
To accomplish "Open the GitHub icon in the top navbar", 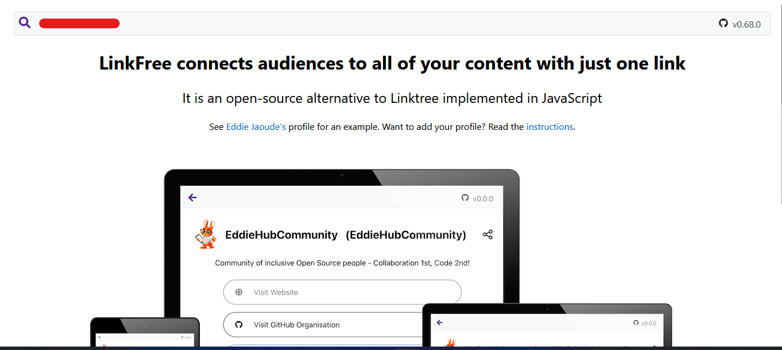I will [x=723, y=24].
